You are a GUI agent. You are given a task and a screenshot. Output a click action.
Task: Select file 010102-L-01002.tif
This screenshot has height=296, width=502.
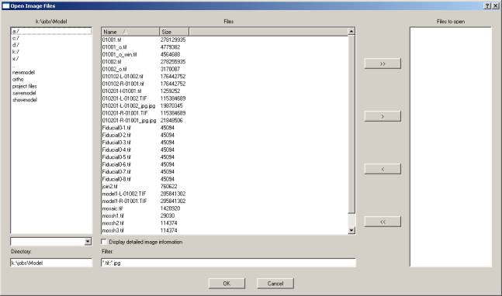pyautogui.click(x=123, y=77)
